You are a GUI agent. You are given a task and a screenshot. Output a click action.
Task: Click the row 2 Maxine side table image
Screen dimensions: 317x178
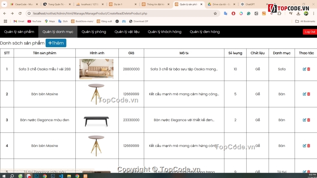(x=96, y=94)
